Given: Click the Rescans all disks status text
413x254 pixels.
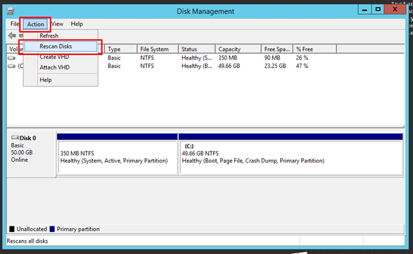Looking at the screenshot, I should [27, 241].
